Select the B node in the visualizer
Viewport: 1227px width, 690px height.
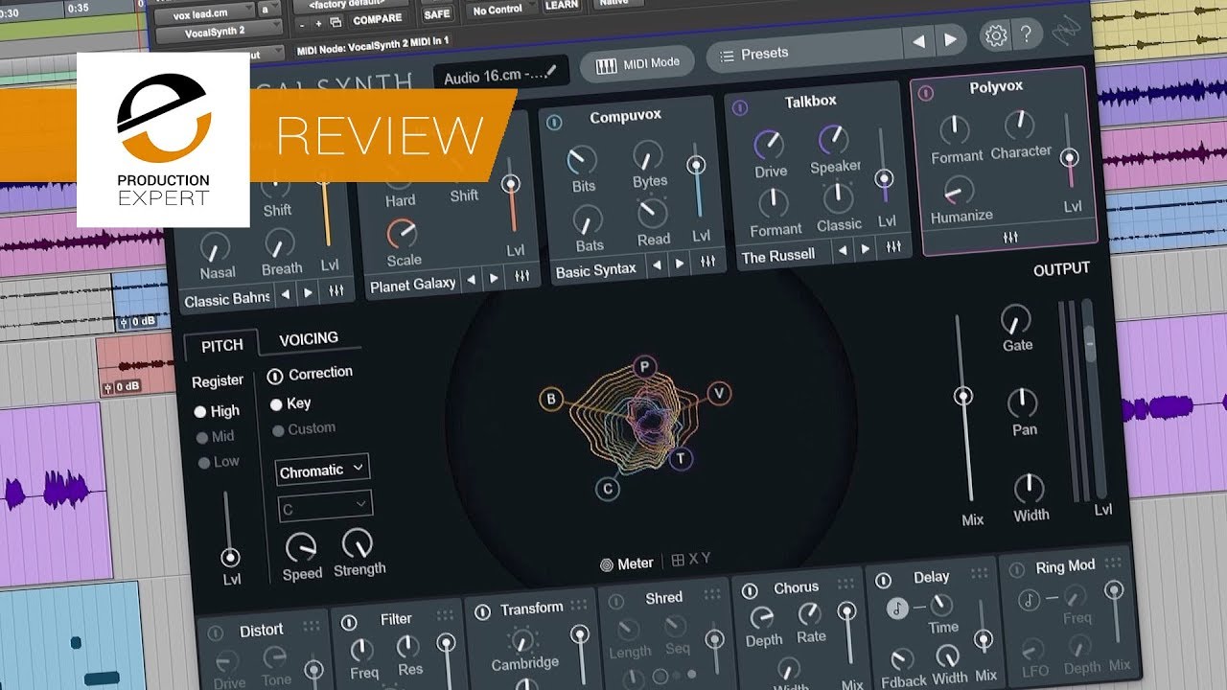coord(551,400)
